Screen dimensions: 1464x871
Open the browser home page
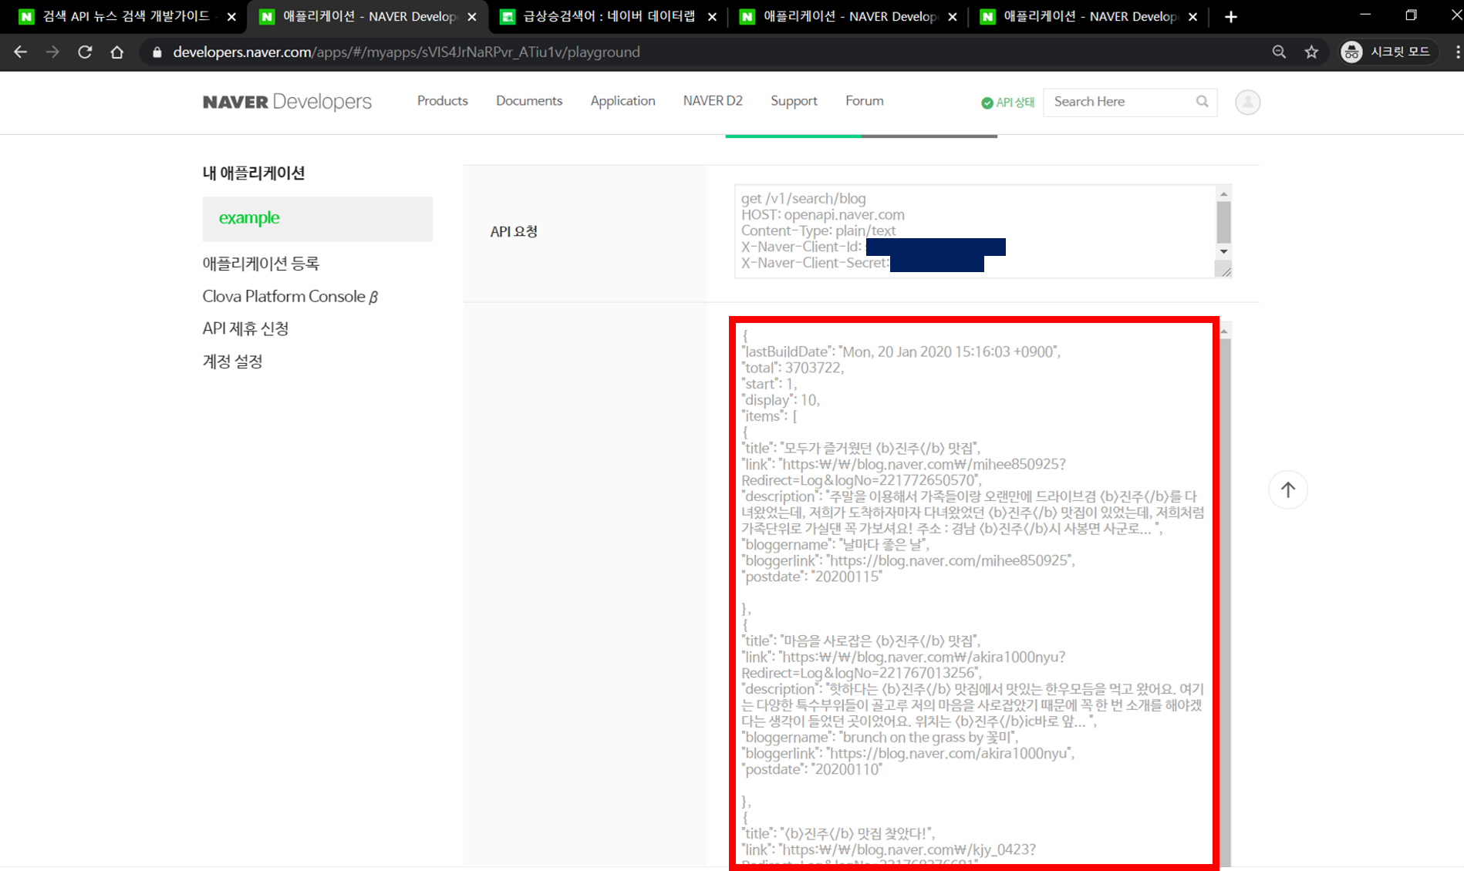click(x=116, y=52)
